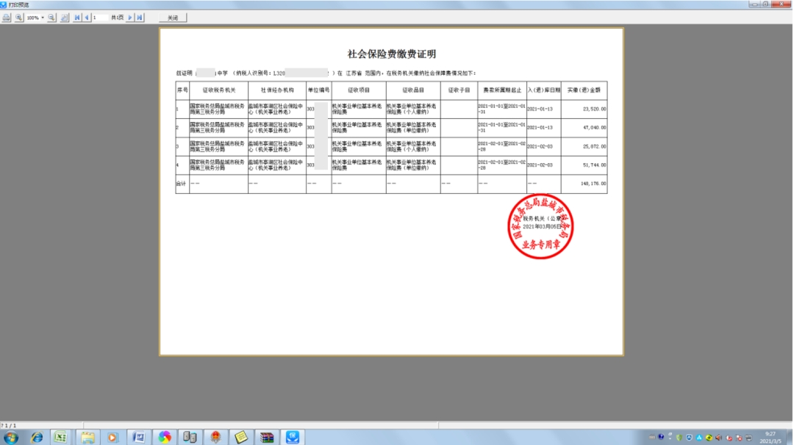This screenshot has height=445, width=794.
Task: Click the page number input field
Action: point(99,18)
